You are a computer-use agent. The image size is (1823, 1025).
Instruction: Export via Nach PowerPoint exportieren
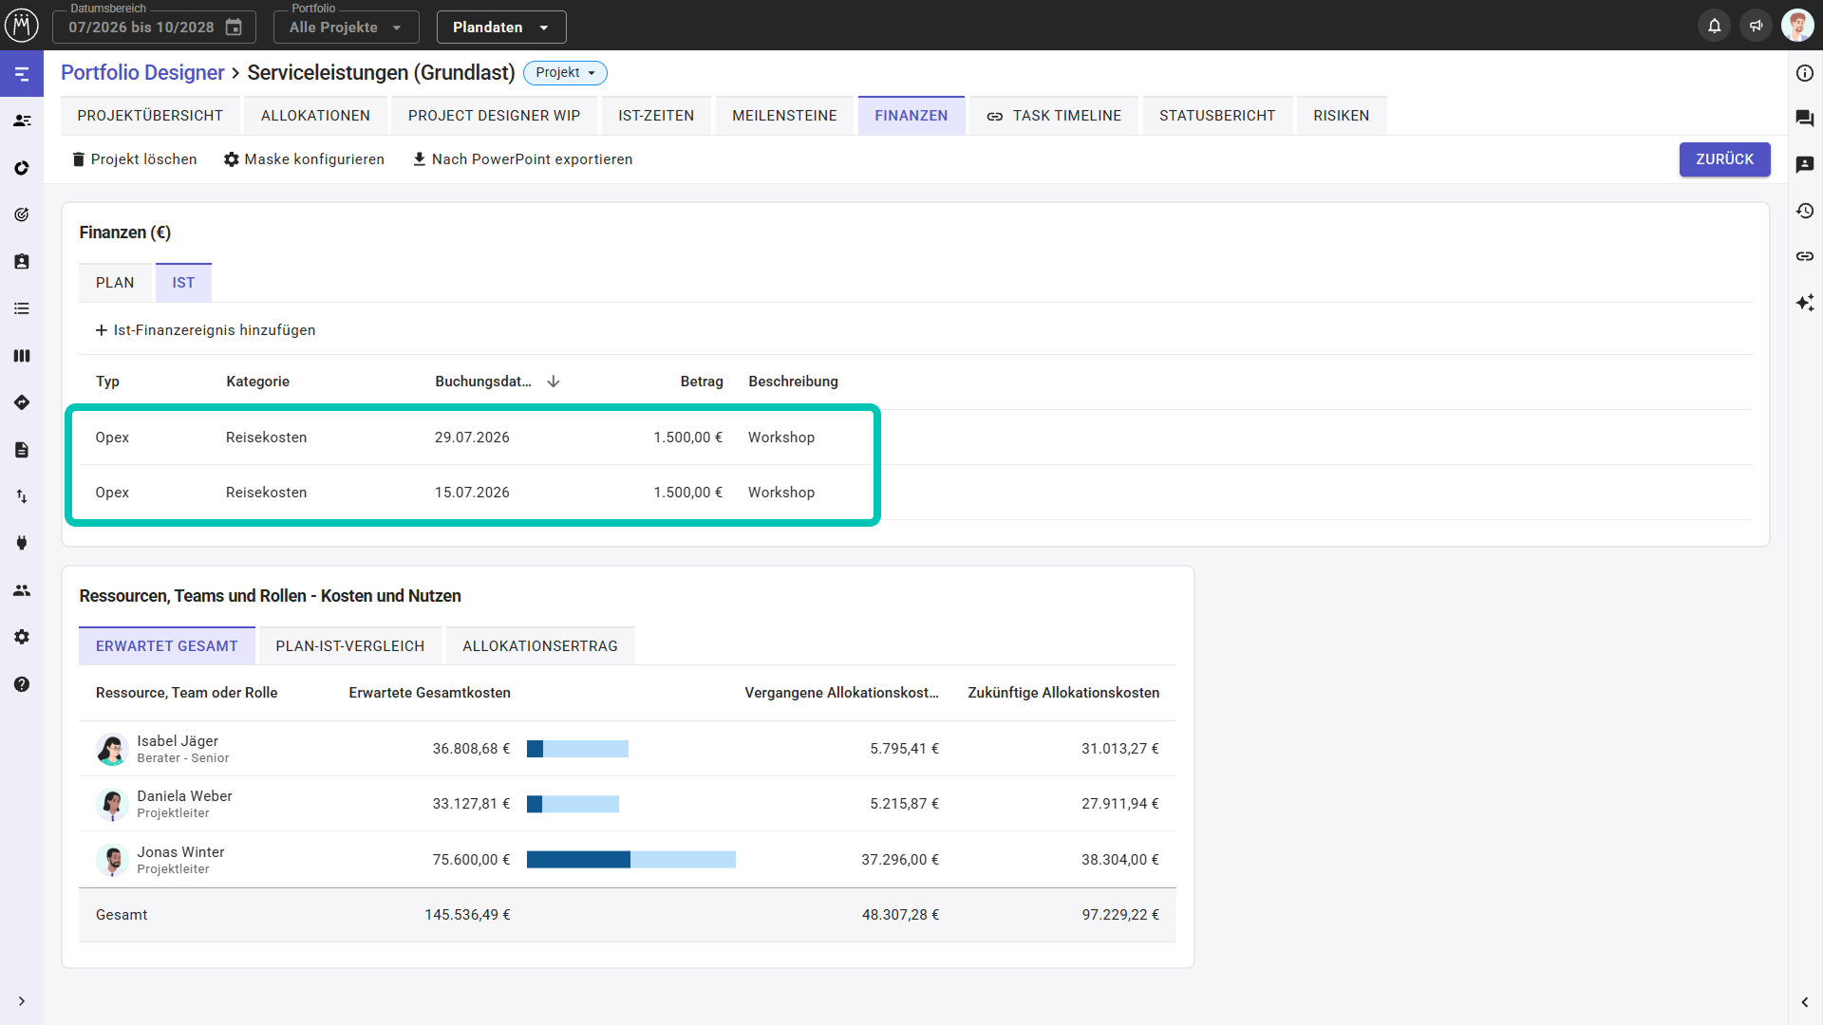coord(522,159)
